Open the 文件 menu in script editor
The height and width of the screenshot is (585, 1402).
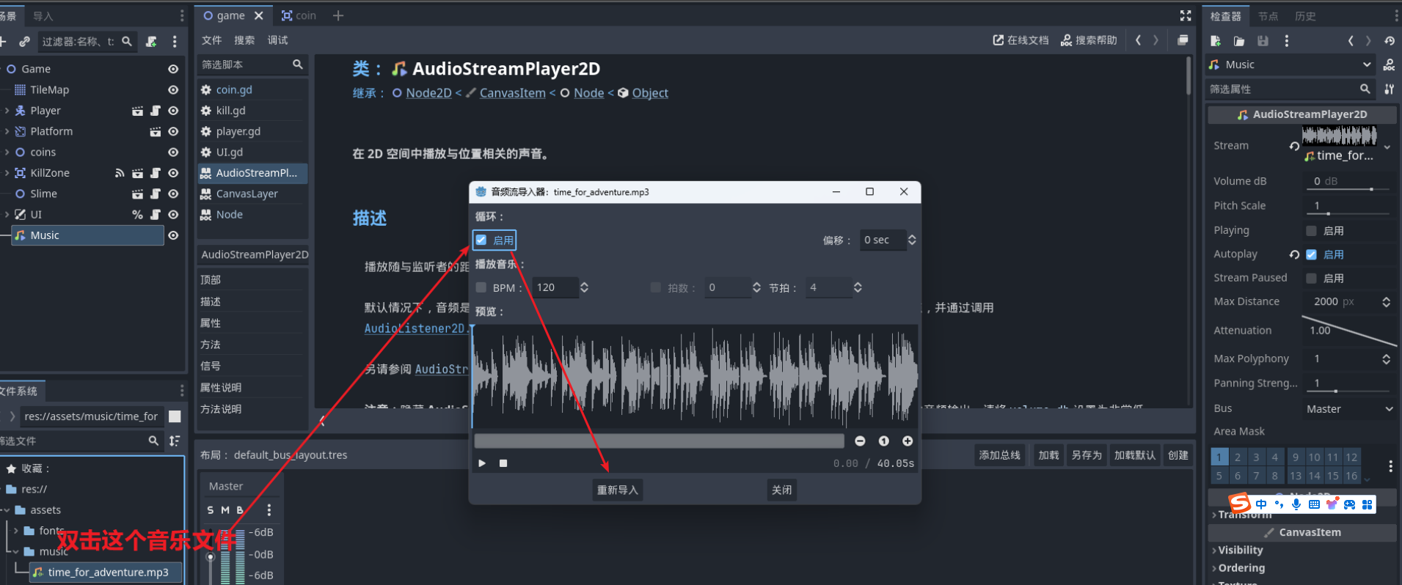211,40
